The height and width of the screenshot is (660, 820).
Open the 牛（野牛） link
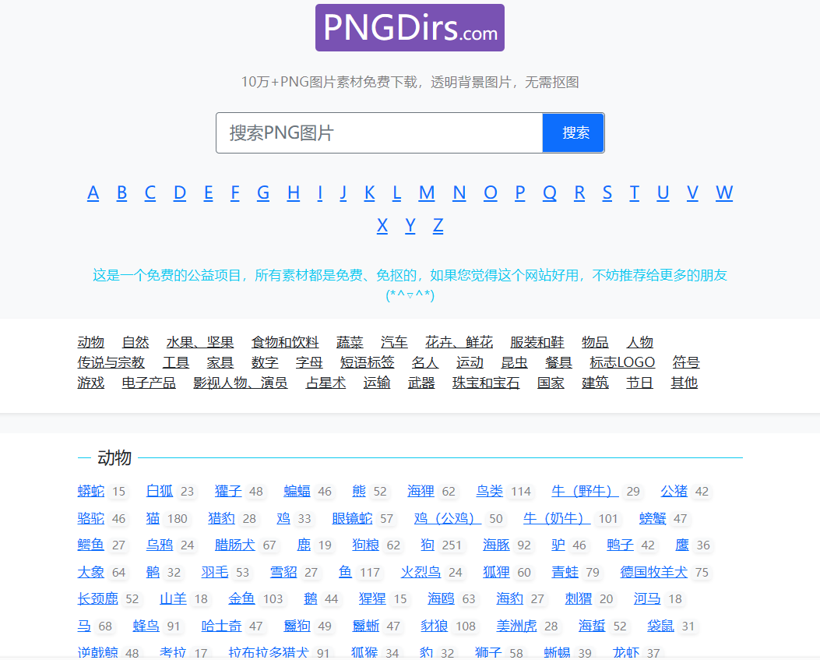[x=585, y=491]
